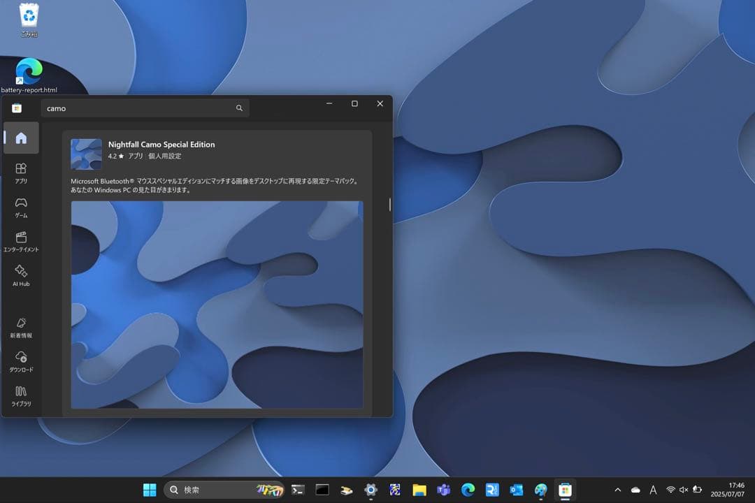
Task: Click the Microsoft Store logo in title bar
Action: (x=17, y=108)
